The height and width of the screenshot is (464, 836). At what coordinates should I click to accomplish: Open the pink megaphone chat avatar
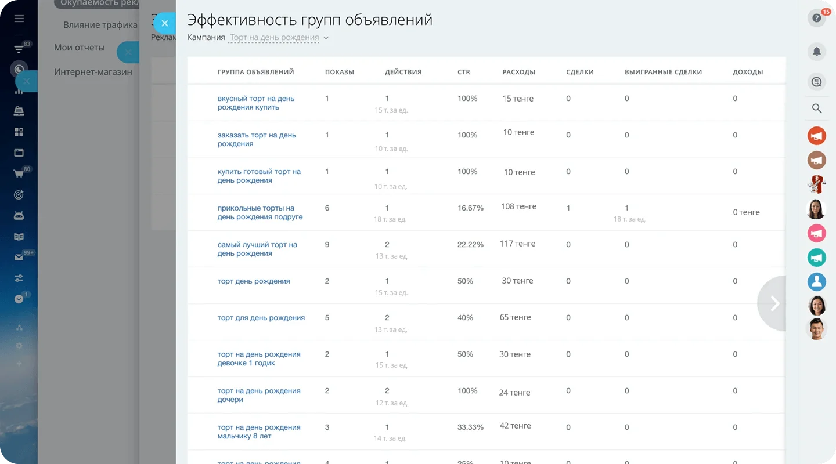(x=817, y=233)
